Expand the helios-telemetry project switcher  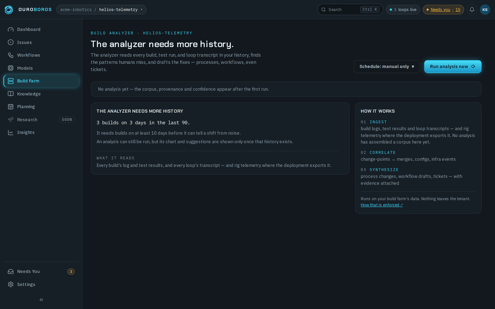(101, 10)
